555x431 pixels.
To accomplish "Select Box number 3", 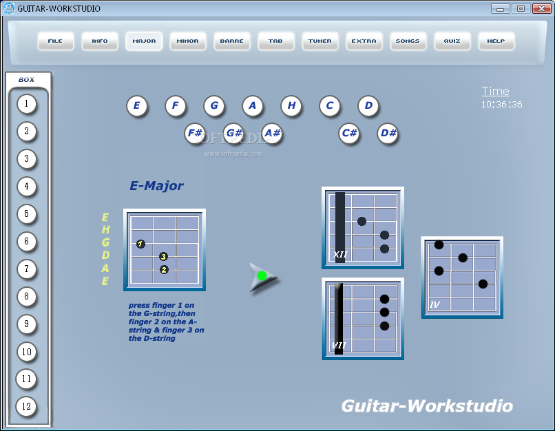I will tap(27, 159).
